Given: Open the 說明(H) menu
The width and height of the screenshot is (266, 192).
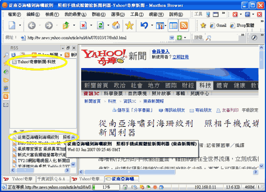Looking at the screenshot, I should point(176,15).
